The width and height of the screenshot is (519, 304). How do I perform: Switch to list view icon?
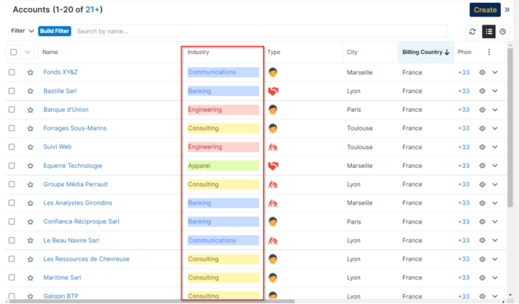coord(489,32)
